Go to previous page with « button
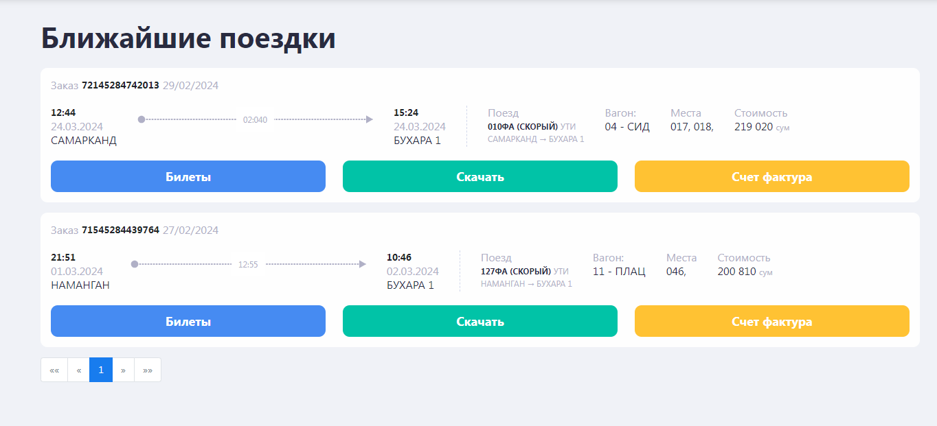 78,370
